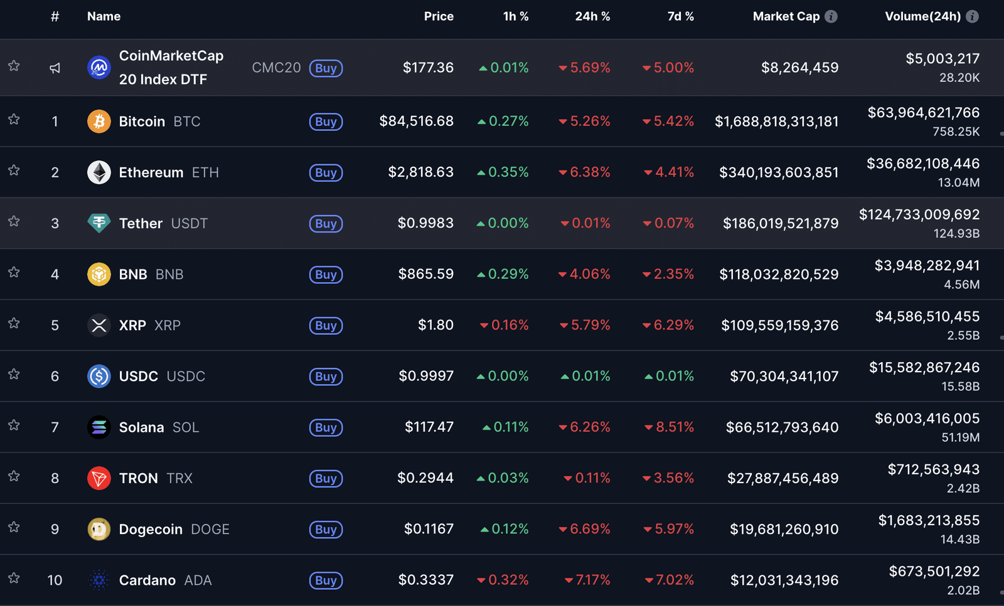Sort by the # rank column header
Viewport: 1004px width, 606px height.
click(x=55, y=17)
